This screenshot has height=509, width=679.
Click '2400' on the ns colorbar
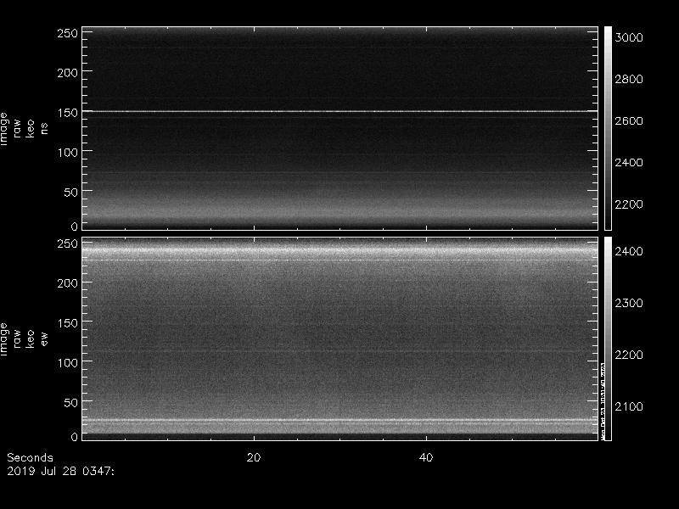[629, 162]
